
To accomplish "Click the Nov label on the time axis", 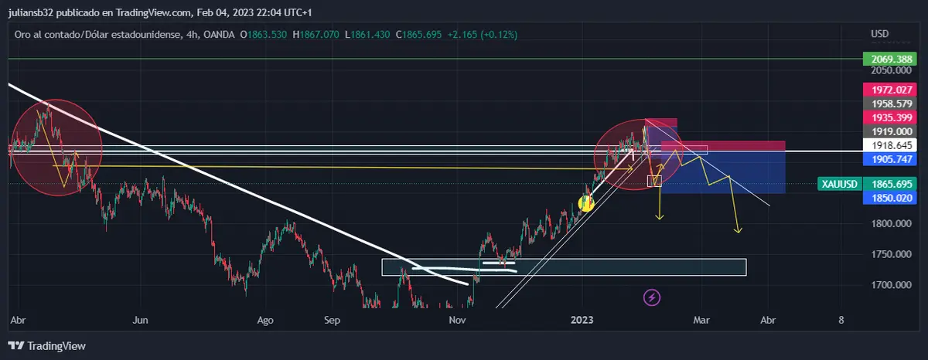I will point(457,318).
